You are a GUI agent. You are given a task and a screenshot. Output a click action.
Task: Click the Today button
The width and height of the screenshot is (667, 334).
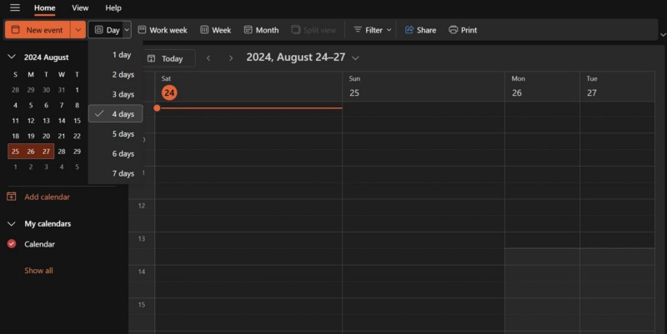click(x=166, y=58)
